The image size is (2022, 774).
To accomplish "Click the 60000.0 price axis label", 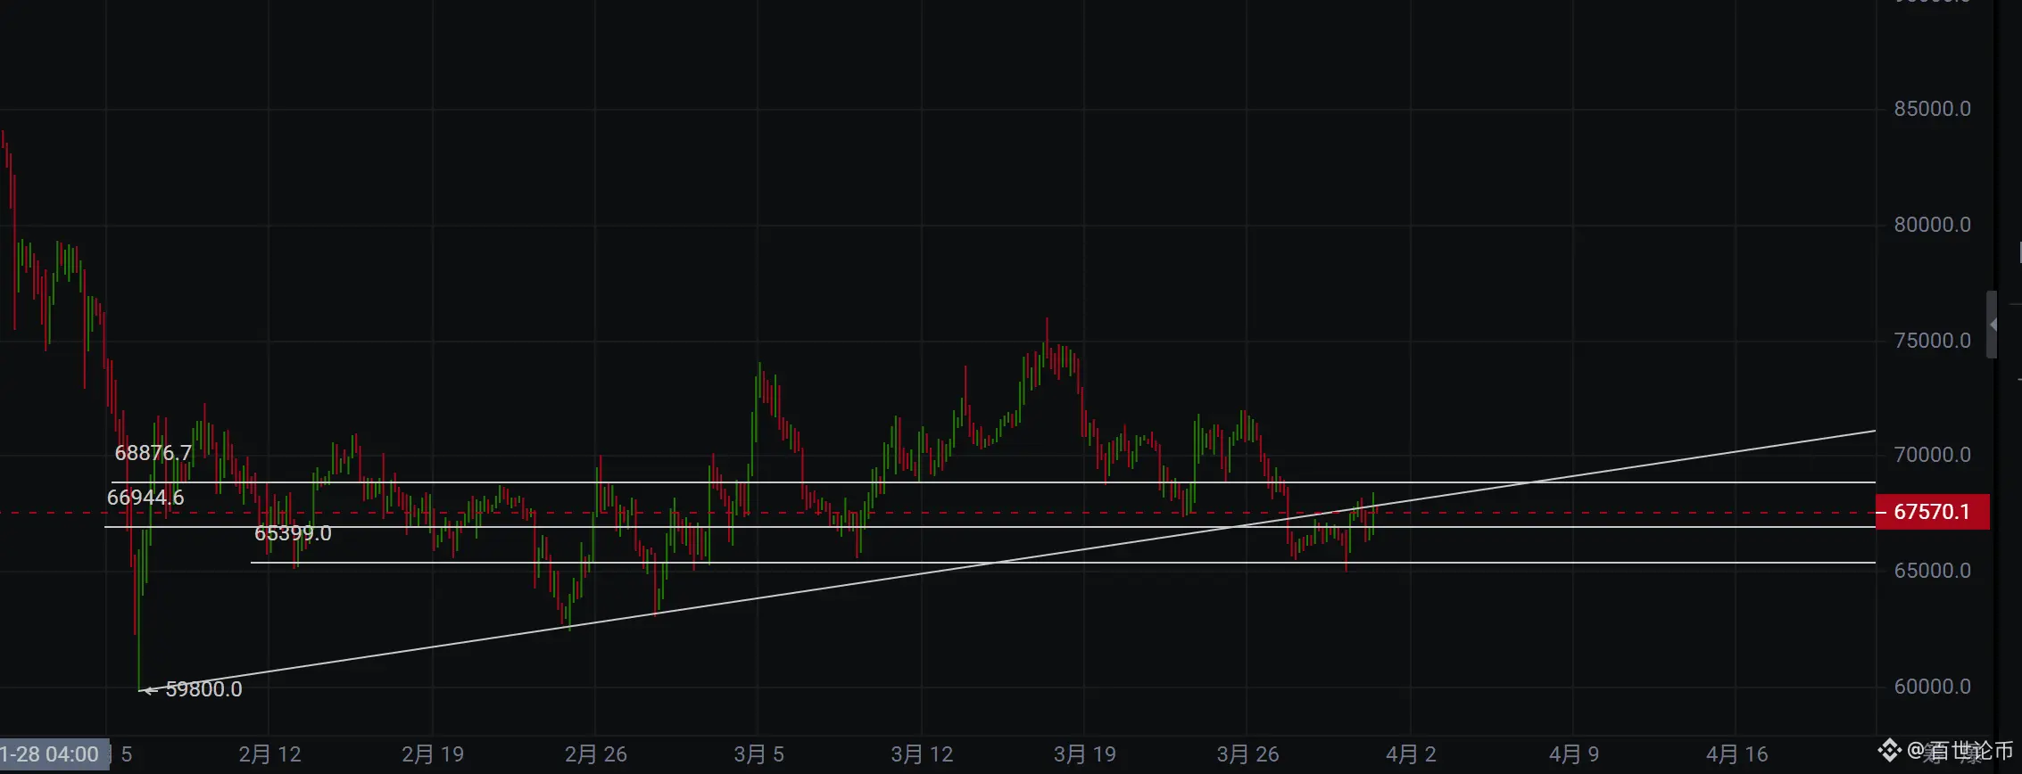I will pos(1933,687).
